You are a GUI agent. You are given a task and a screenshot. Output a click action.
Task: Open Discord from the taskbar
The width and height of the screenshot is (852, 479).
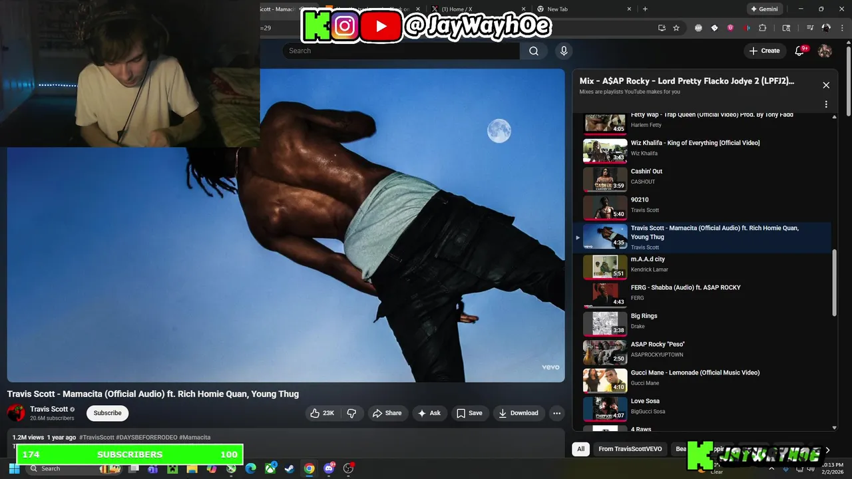coord(329,468)
